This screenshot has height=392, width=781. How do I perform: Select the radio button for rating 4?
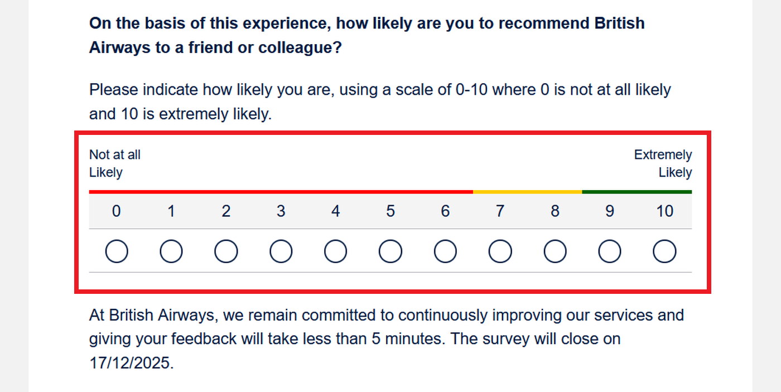[335, 252]
